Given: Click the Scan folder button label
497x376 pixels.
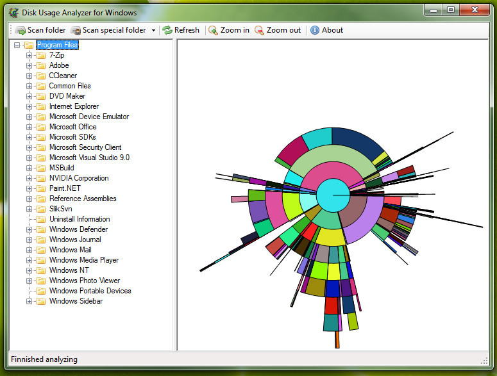Looking at the screenshot, I should click(46, 30).
